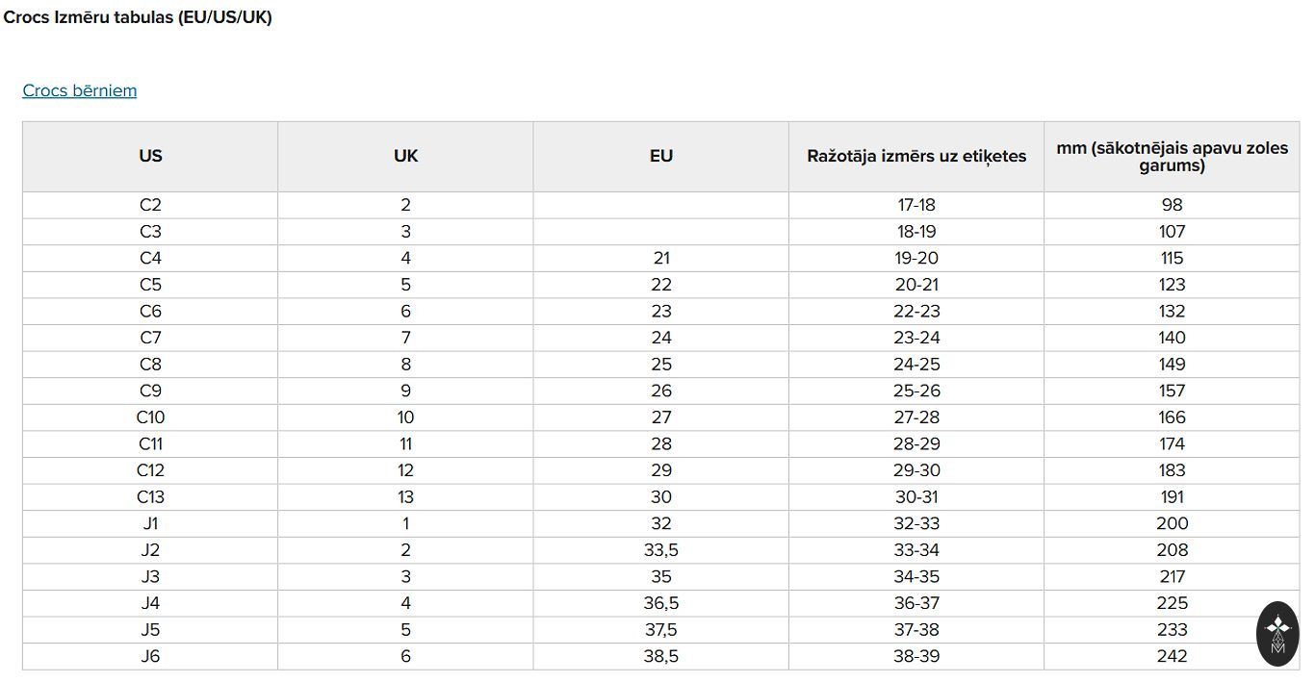Open the Crocs bērniem link
This screenshot has height=682, width=1315.
tap(80, 90)
